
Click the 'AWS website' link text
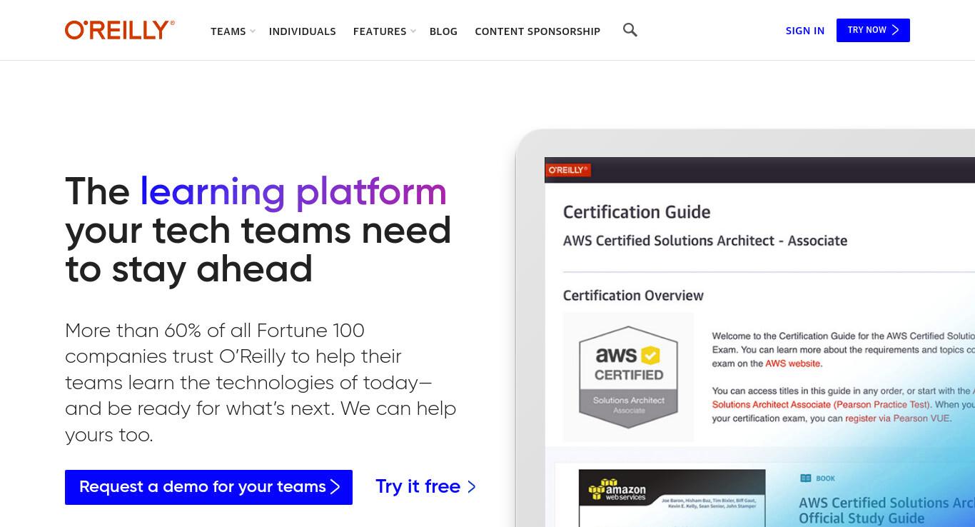[792, 363]
